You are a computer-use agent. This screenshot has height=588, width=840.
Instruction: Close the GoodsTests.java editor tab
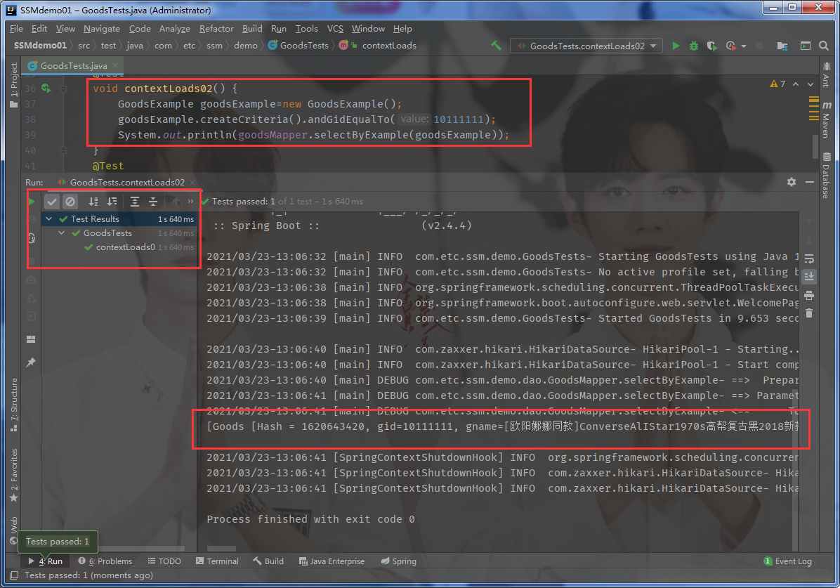pos(115,66)
